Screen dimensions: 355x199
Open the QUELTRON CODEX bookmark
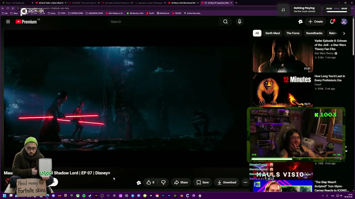[94, 13]
